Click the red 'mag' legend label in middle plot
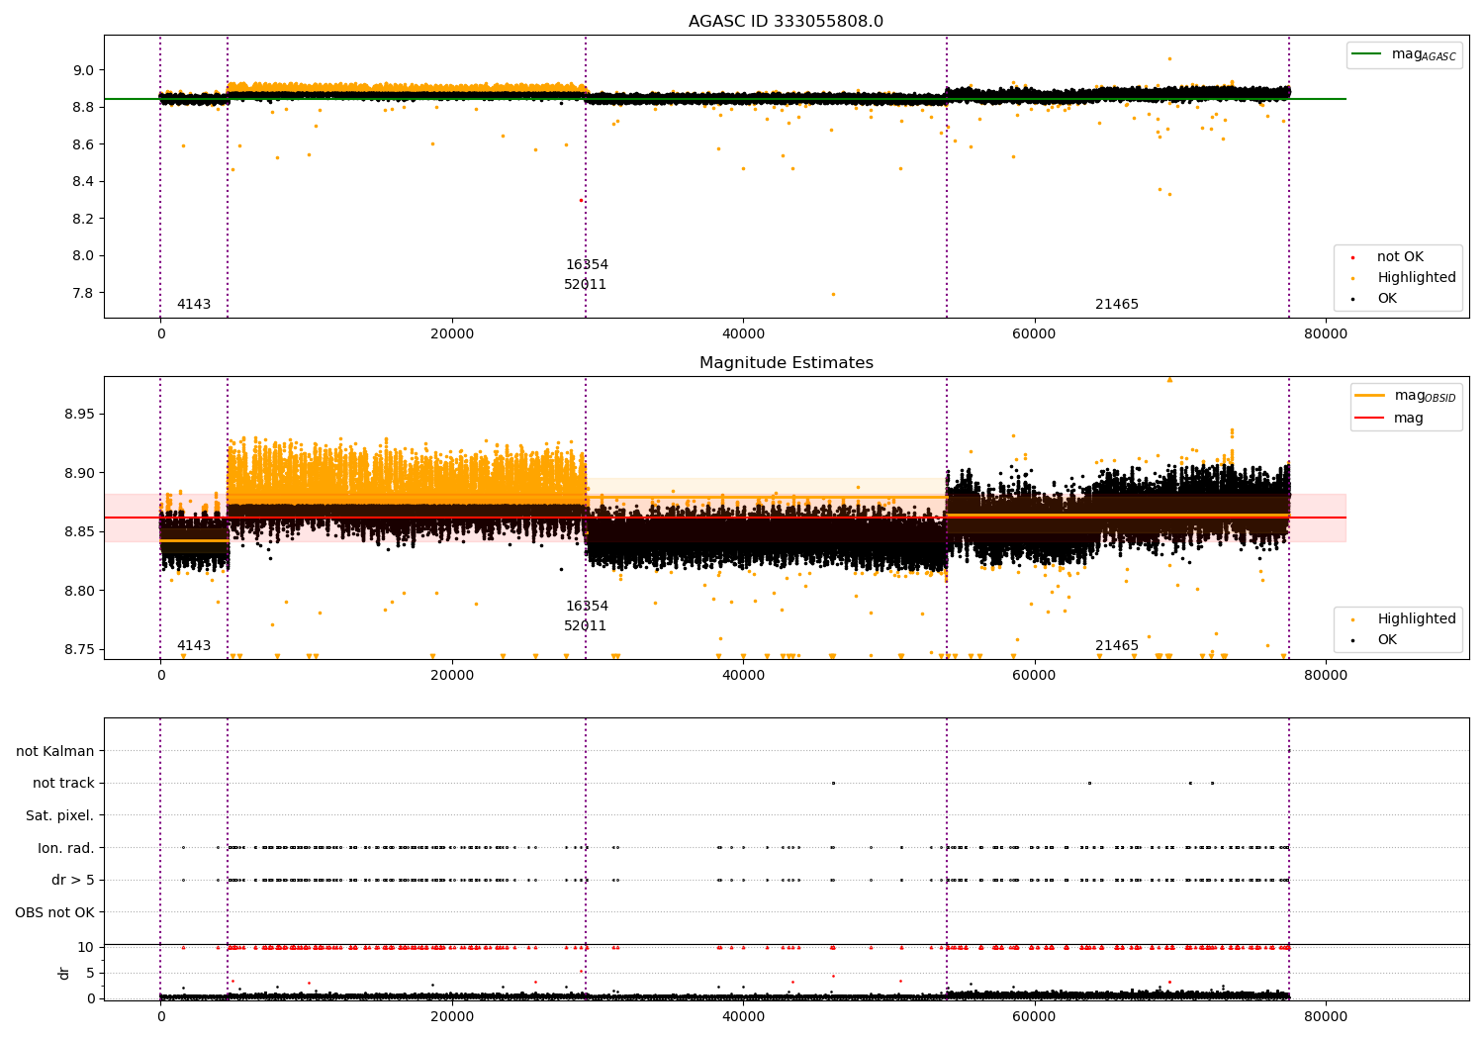This screenshot has height=1039, width=1484. (x=1408, y=418)
